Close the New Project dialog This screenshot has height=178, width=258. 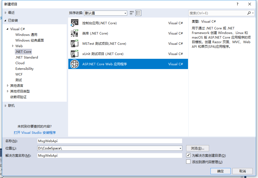(x=250, y=4)
